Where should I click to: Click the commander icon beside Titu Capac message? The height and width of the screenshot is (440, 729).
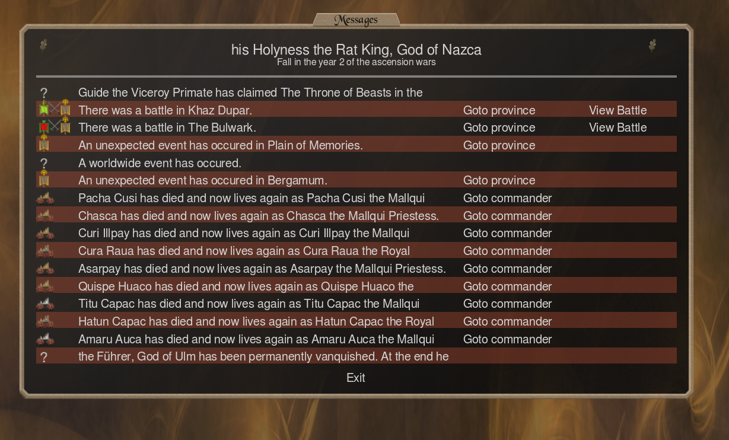coord(44,304)
